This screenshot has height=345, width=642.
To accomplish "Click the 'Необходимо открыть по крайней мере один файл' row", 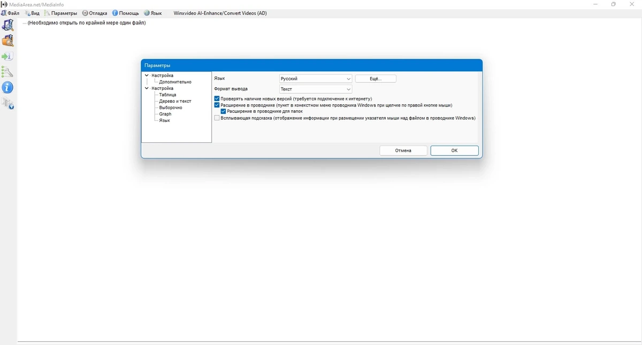I will 87,23.
